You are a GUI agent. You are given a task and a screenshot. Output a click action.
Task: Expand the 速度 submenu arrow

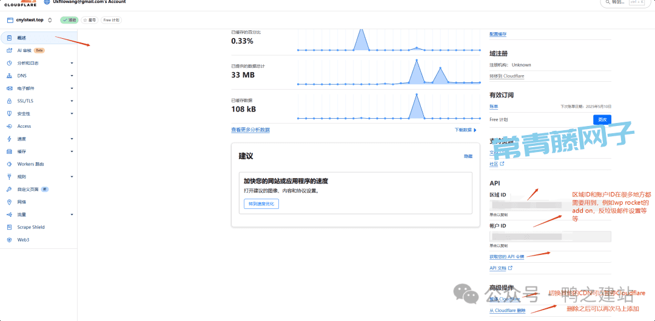pos(72,139)
